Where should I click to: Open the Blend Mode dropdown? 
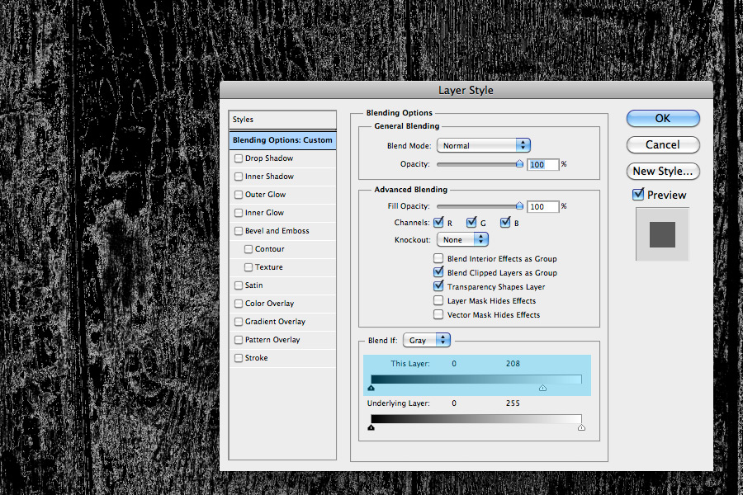[x=484, y=144]
